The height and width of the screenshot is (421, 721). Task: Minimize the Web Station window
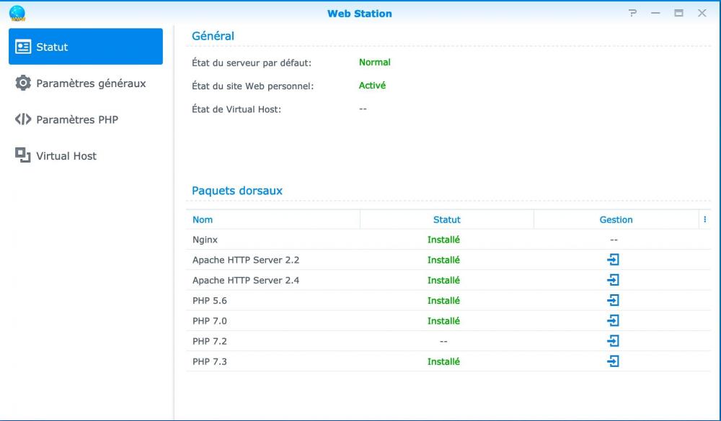(655, 13)
